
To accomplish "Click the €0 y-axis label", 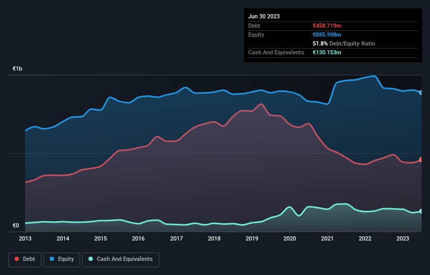I will pyautogui.click(x=16, y=225).
